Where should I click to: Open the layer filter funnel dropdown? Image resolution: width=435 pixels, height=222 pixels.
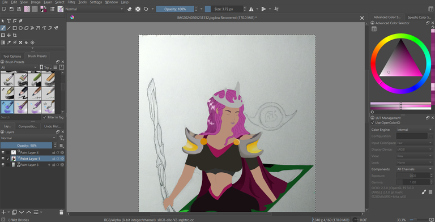tap(62, 138)
